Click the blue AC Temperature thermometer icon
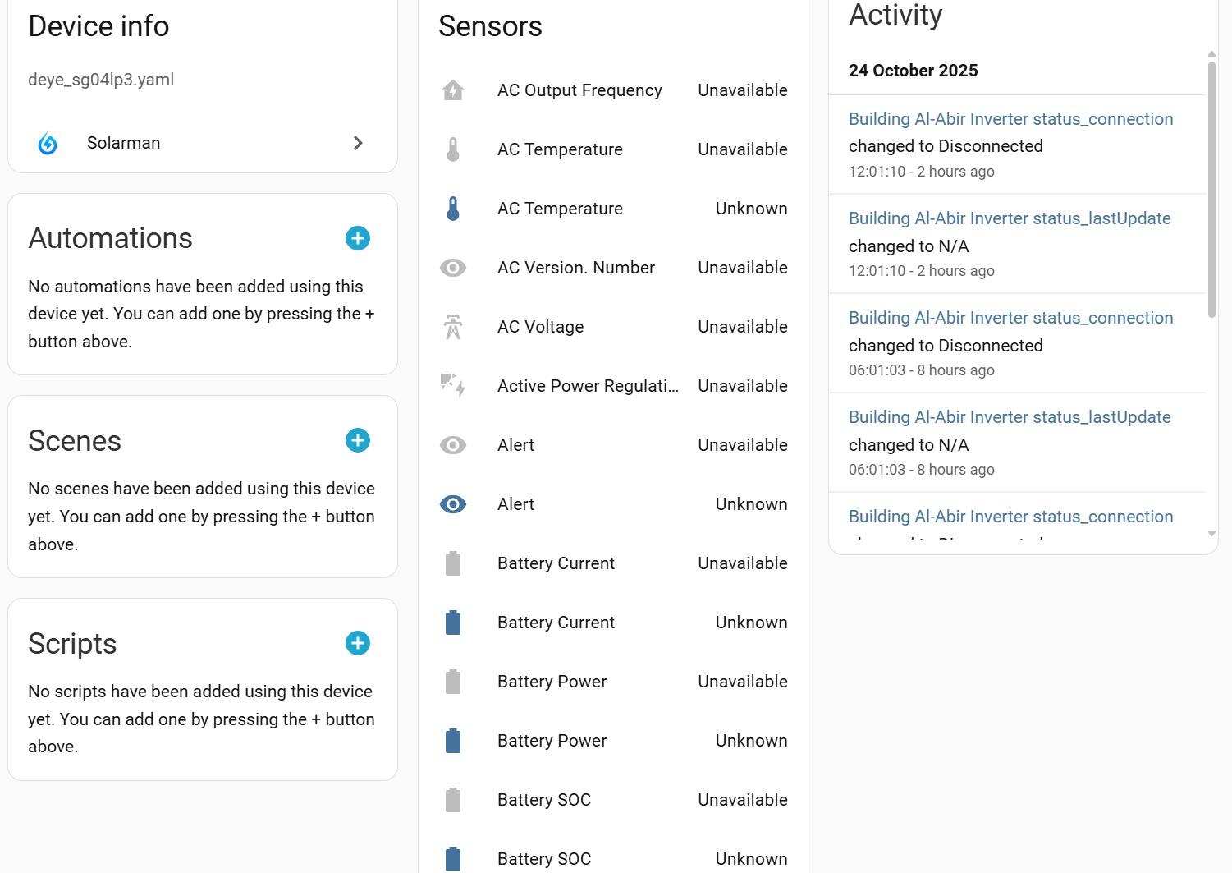Viewport: 1232px width, 873px height. click(453, 209)
